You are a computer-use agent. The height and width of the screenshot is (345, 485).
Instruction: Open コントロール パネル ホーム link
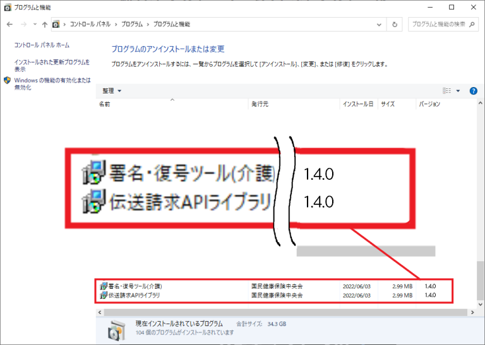coord(42,45)
